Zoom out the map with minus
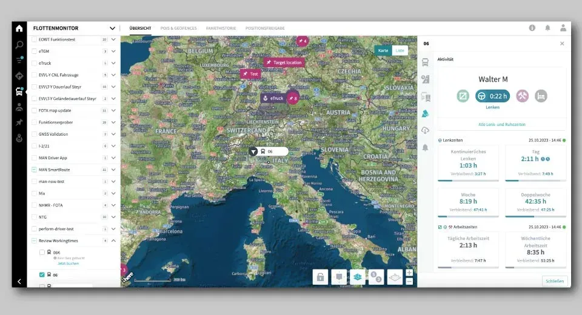This screenshot has width=582, height=315. 409,281
